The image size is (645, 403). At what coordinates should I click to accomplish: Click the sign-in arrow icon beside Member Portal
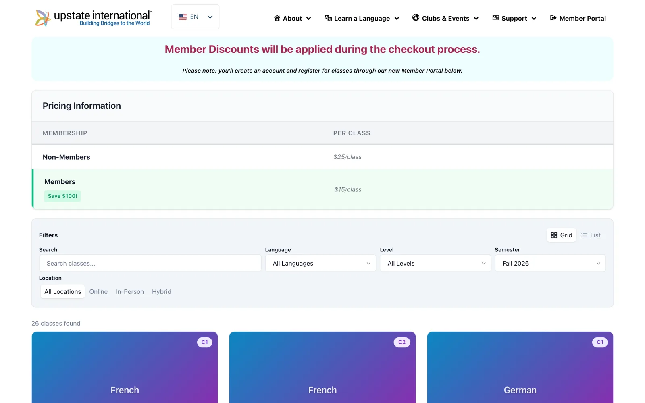pyautogui.click(x=553, y=18)
